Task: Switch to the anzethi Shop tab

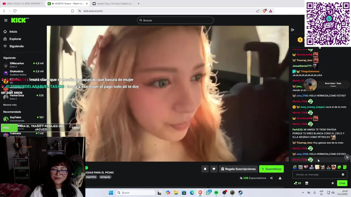Action: tap(112, 4)
